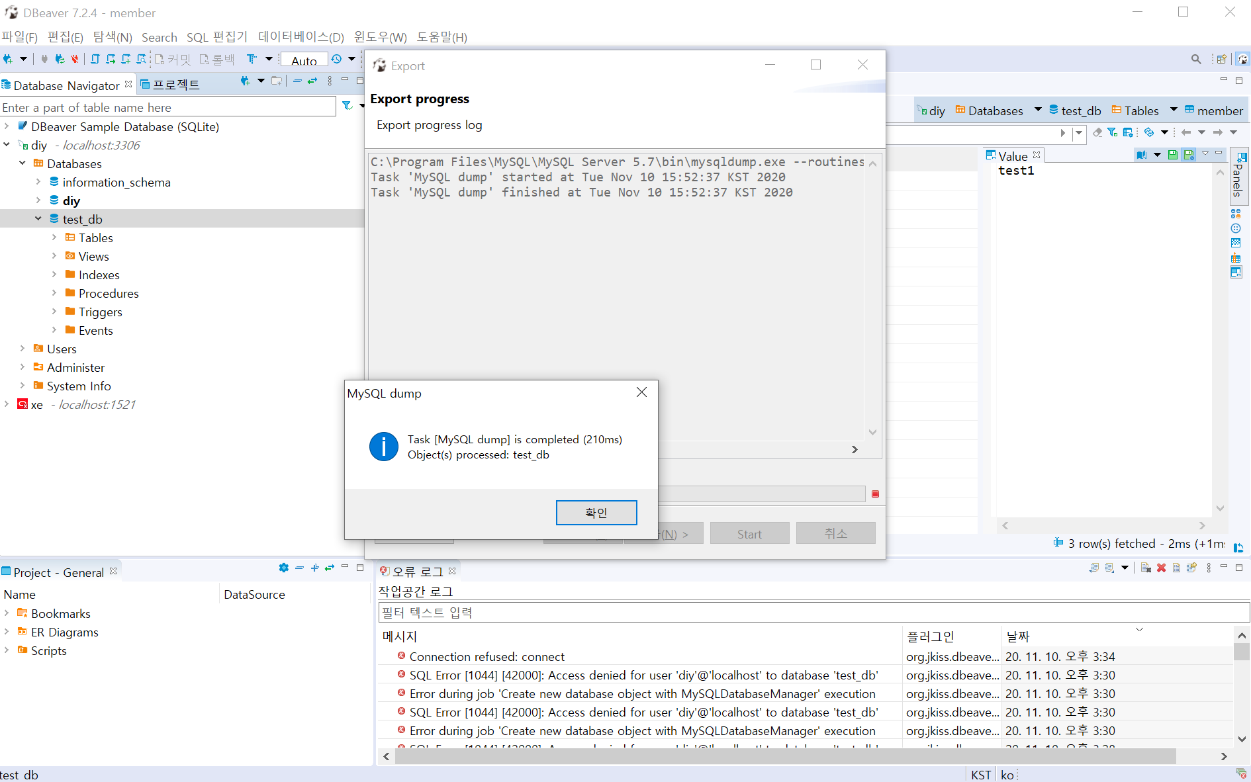Select the Procedures folder in navigator

[109, 293]
